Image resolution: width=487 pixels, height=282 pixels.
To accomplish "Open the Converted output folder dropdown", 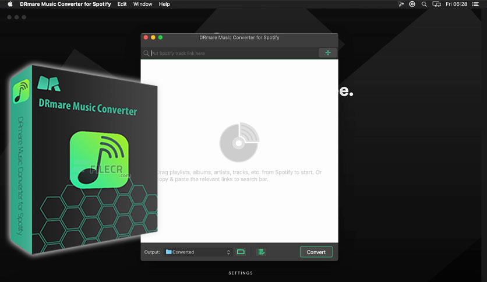I will coord(198,252).
